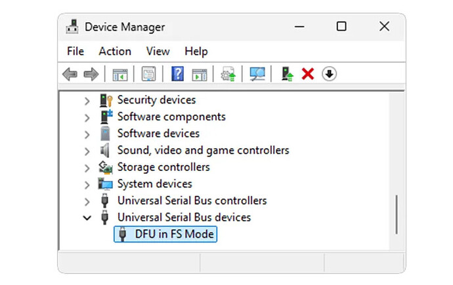453x285 pixels.
Task: Click the red X uninstall device icon
Action: (307, 75)
